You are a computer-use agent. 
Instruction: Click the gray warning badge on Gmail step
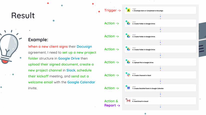point(126,98)
